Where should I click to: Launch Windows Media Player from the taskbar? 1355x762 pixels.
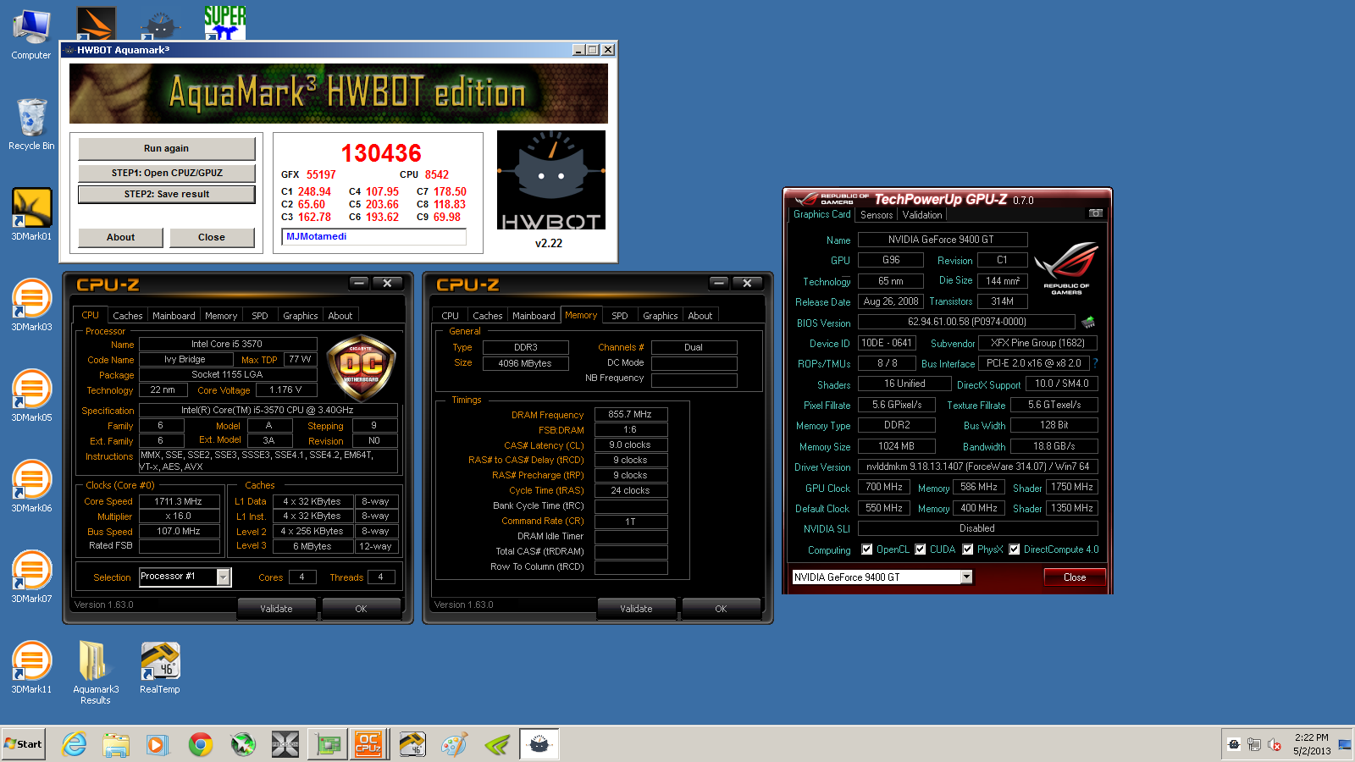click(x=158, y=744)
